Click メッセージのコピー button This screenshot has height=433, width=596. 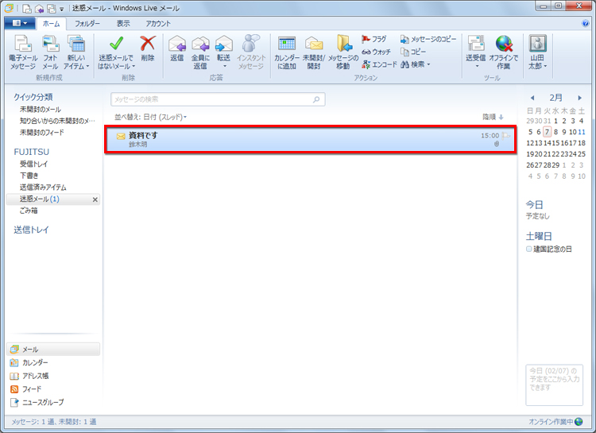pyautogui.click(x=428, y=39)
